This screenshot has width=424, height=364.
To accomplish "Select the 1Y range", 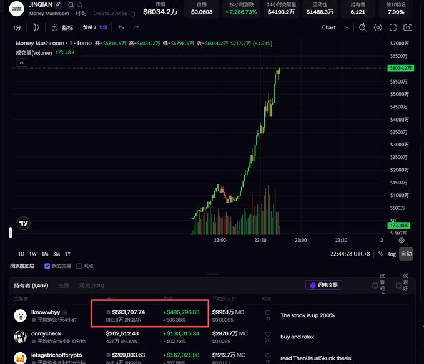I will [x=67, y=254].
